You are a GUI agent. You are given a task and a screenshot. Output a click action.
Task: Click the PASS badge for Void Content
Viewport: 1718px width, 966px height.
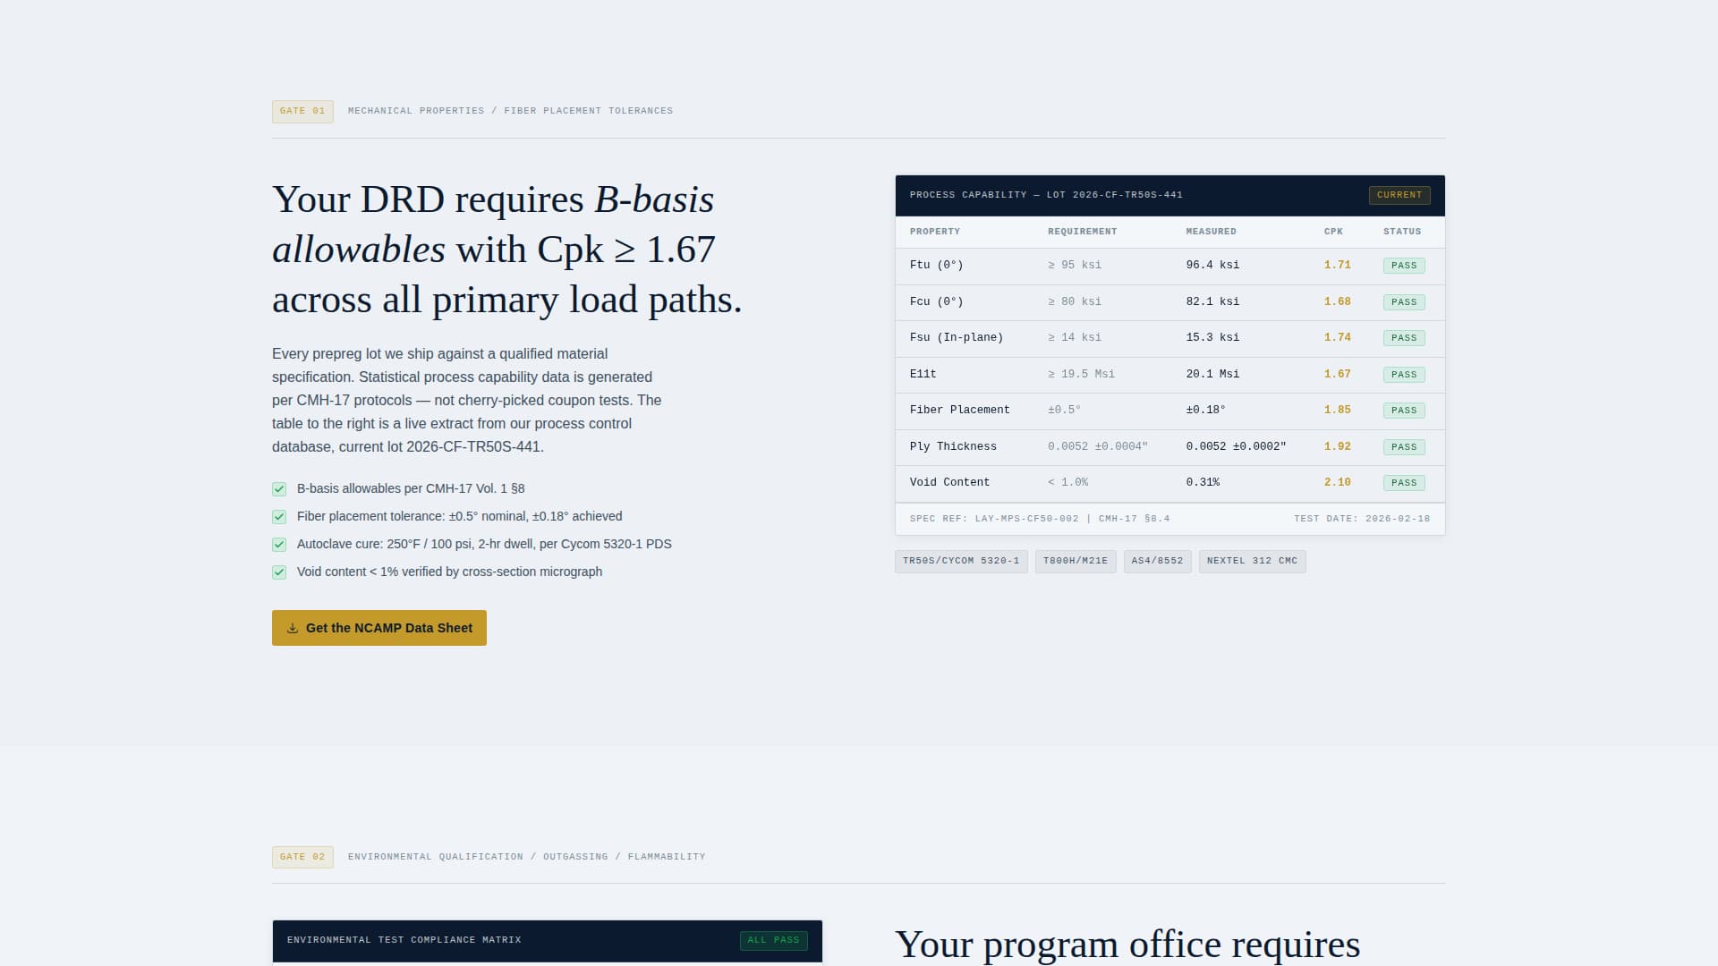[1404, 482]
